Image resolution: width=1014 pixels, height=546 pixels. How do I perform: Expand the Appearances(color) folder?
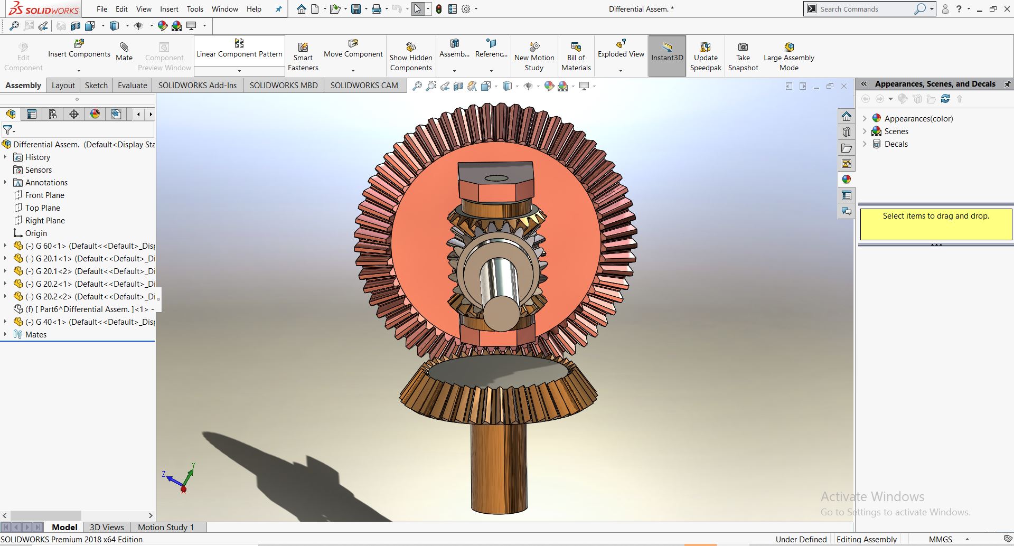point(865,118)
